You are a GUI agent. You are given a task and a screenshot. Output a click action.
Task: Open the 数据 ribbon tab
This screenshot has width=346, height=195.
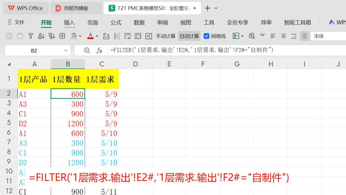tap(139, 23)
